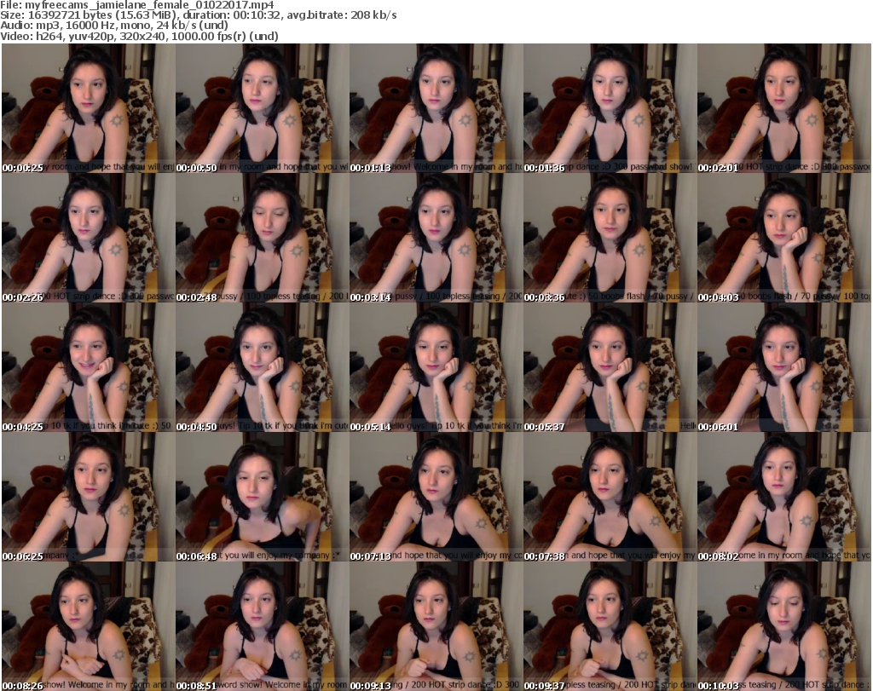Click the thumbnail stamped 00:04:25

pos(89,368)
